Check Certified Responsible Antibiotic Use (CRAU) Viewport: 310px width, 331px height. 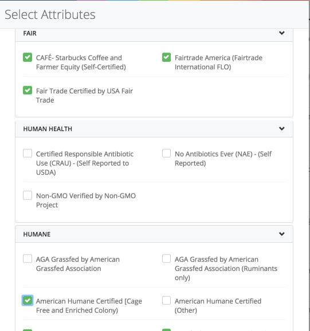28,153
